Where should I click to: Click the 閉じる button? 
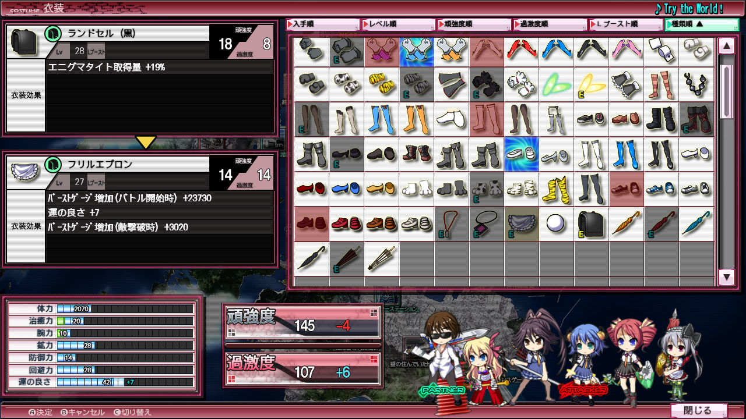click(699, 411)
